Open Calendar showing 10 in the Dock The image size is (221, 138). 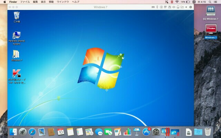point(61,132)
